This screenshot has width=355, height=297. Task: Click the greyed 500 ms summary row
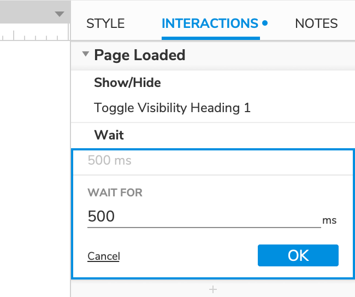click(109, 161)
